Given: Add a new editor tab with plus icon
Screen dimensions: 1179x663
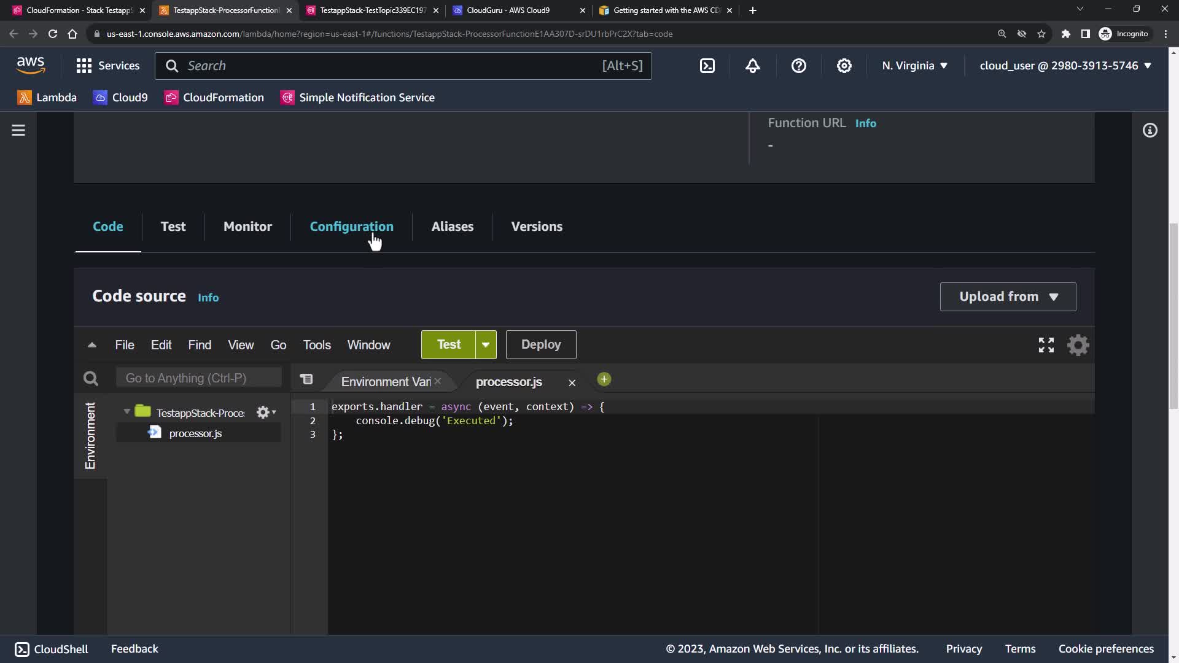Looking at the screenshot, I should click(604, 379).
